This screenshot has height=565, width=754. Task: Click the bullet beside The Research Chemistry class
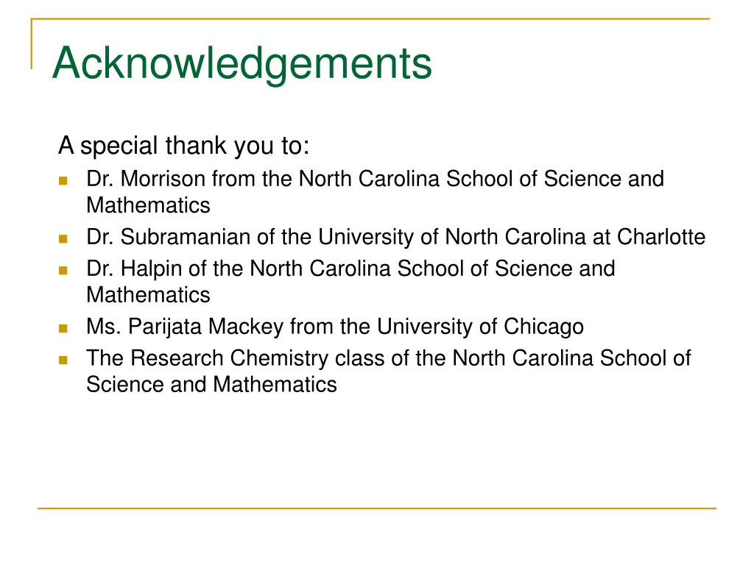click(x=63, y=360)
